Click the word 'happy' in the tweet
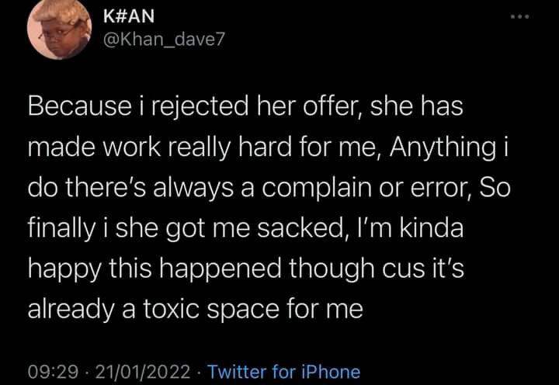This screenshot has width=559, height=385. (x=64, y=270)
